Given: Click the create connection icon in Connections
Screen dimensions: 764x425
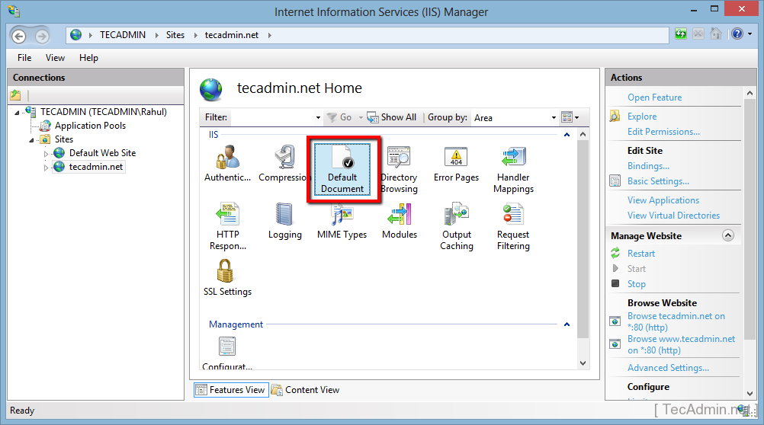Looking at the screenshot, I should (x=15, y=95).
